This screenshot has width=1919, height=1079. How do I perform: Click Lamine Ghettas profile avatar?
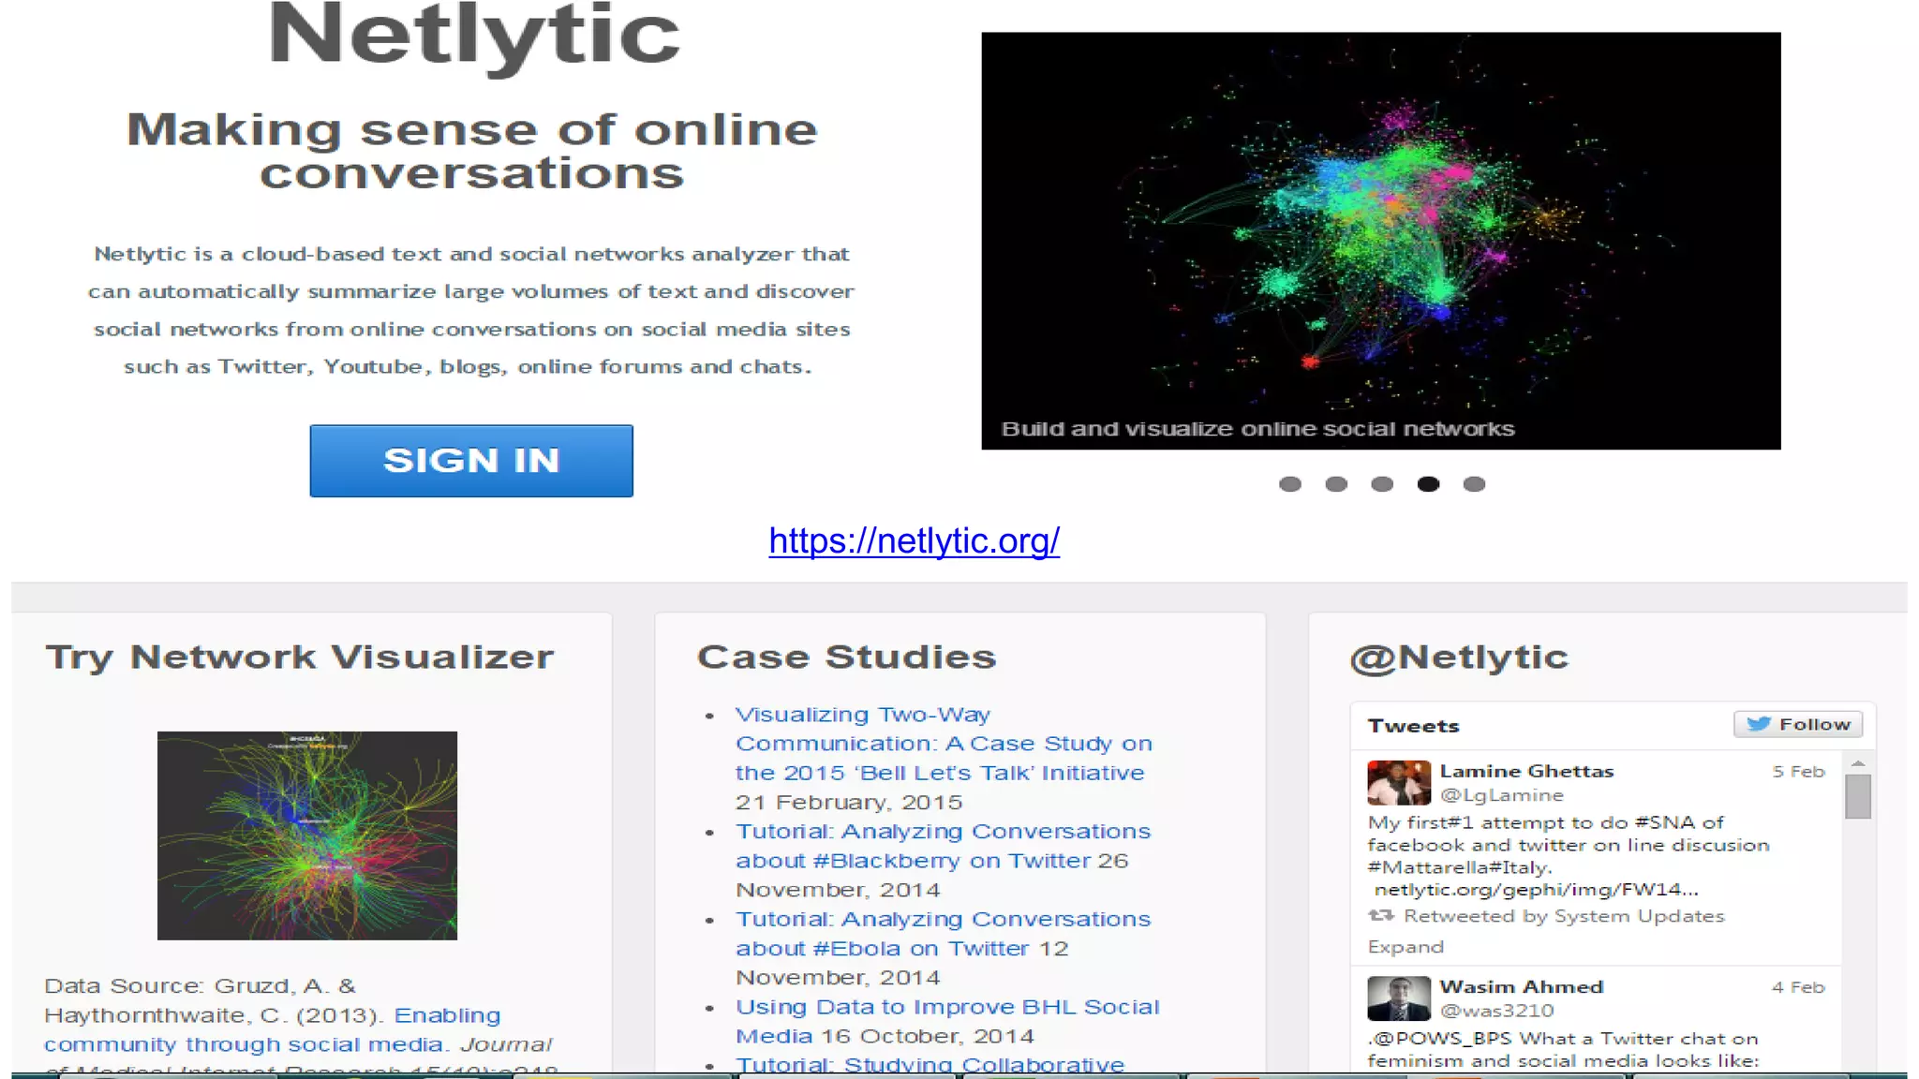click(x=1399, y=782)
